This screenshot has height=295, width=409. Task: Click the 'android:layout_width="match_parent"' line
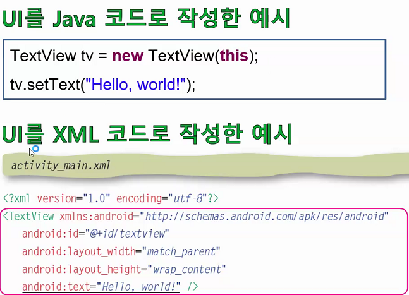pyautogui.click(x=121, y=251)
